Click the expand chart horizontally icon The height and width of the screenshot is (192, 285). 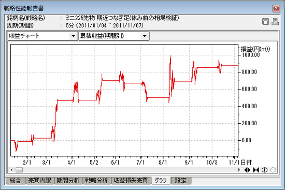tap(247, 170)
